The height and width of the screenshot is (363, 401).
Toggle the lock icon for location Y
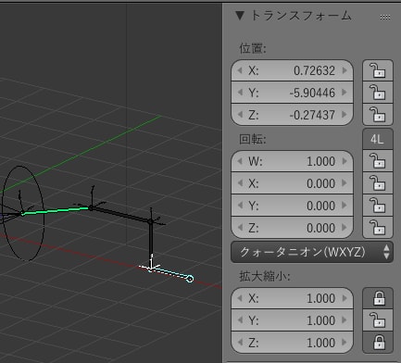click(x=378, y=93)
